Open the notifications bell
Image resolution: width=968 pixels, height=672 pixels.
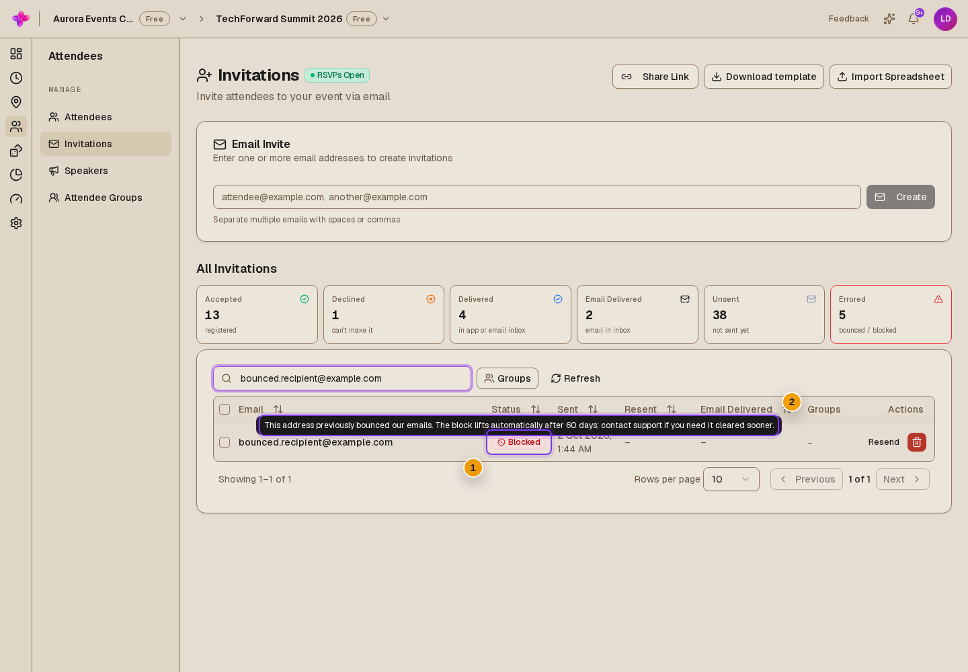tap(914, 19)
